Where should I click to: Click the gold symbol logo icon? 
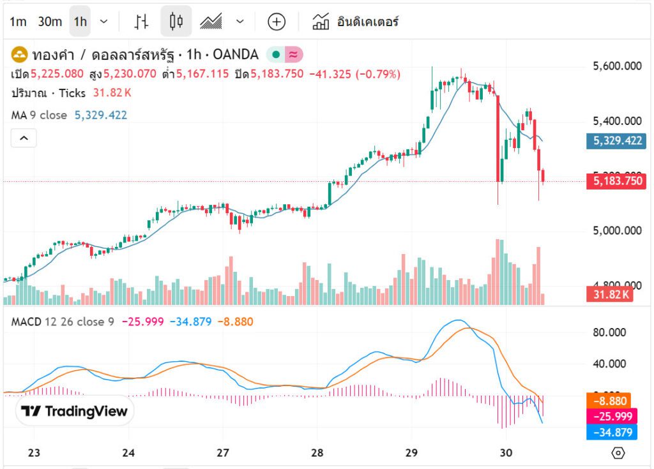tap(20, 54)
